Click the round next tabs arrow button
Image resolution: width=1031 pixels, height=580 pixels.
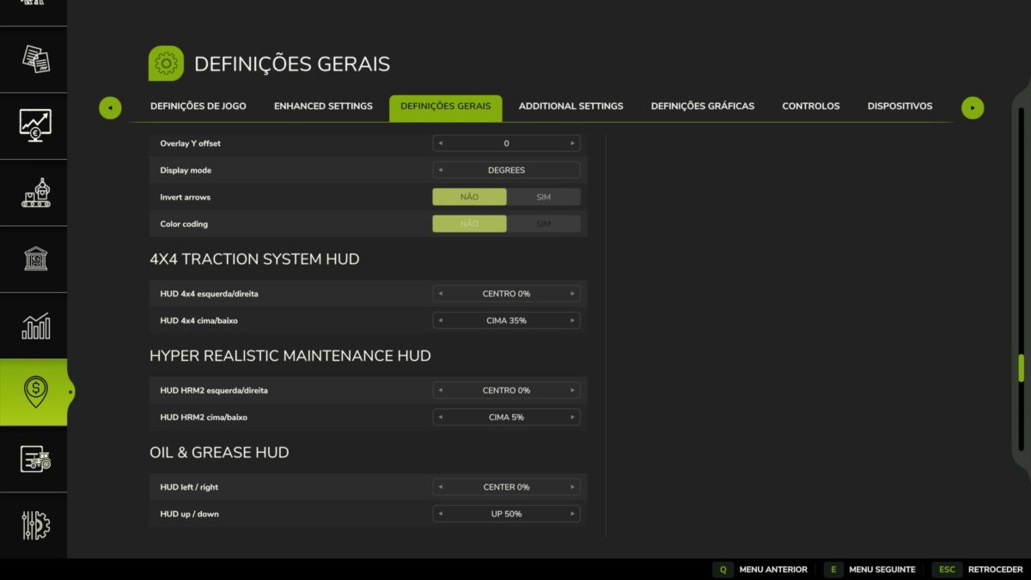point(973,107)
